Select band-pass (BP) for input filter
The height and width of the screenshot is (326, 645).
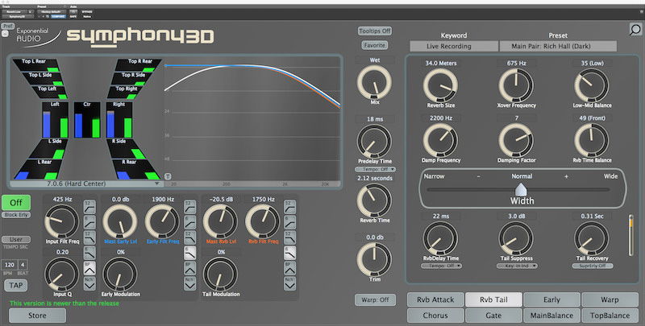coord(89,268)
